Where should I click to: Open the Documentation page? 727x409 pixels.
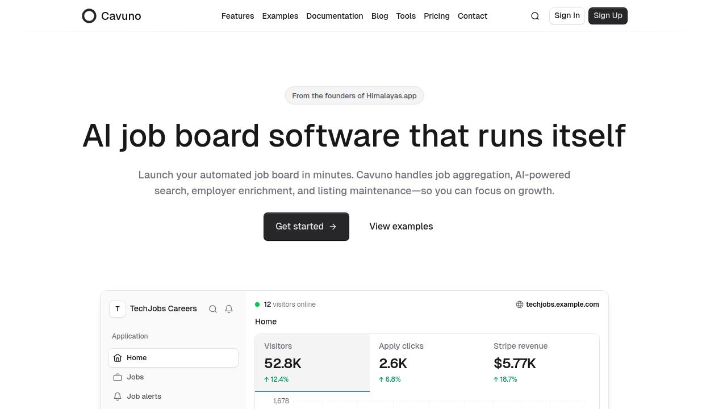tap(335, 16)
